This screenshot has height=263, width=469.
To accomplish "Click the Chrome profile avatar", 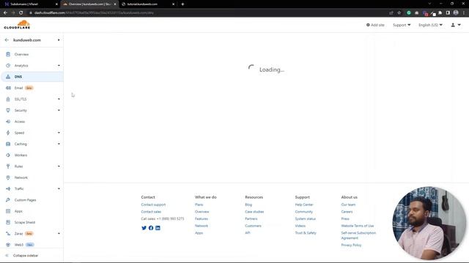I will (456, 13).
